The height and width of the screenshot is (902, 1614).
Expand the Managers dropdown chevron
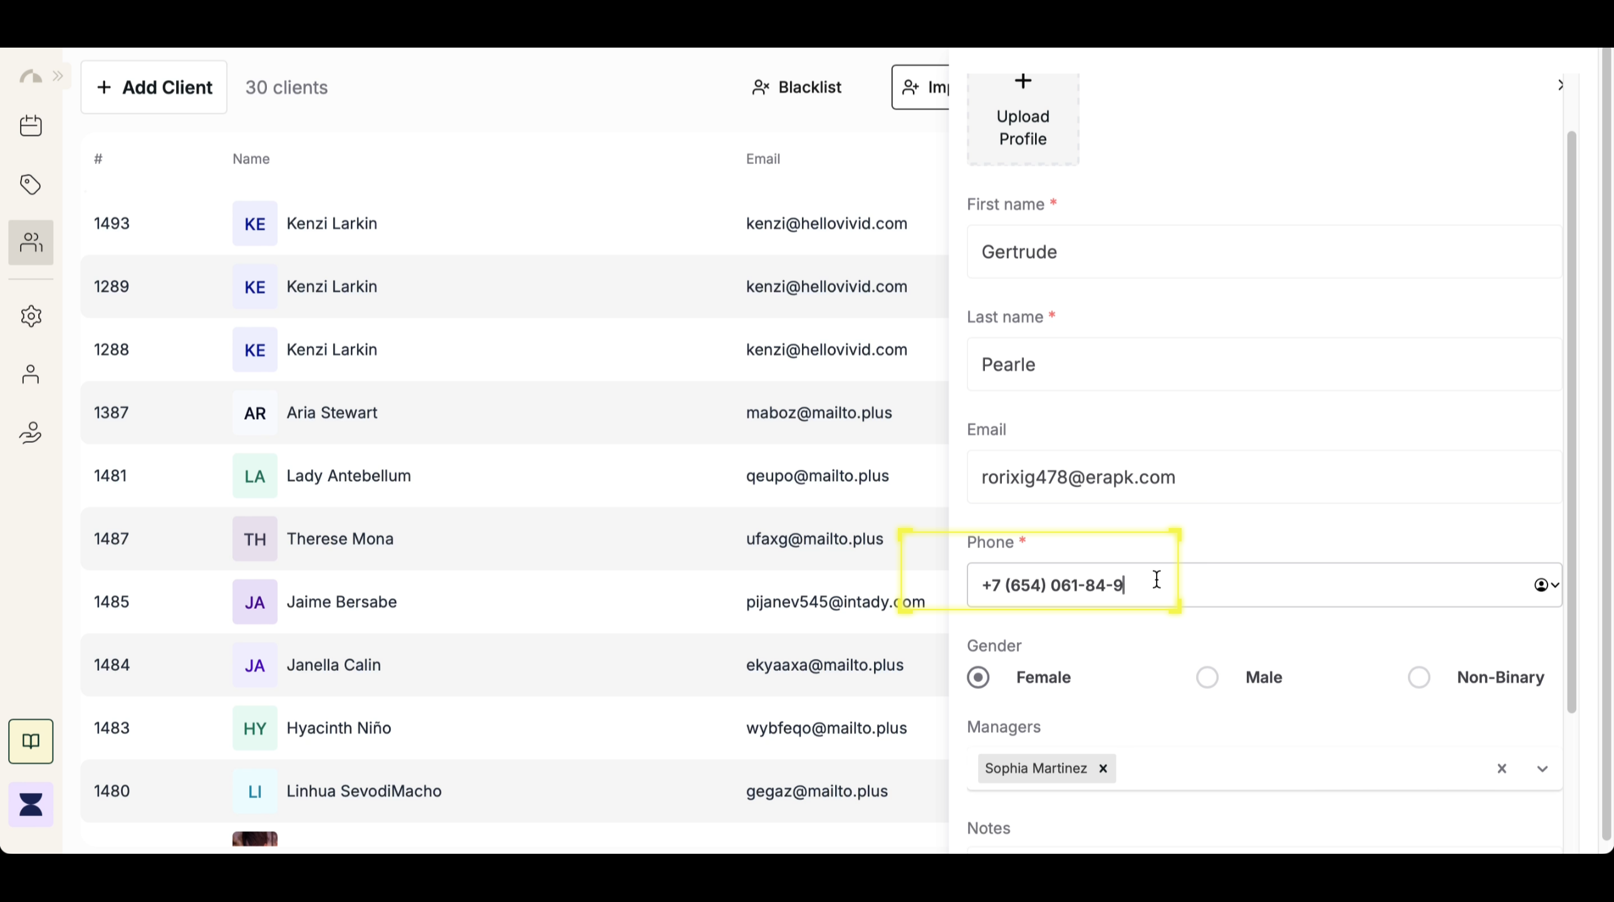click(x=1543, y=768)
